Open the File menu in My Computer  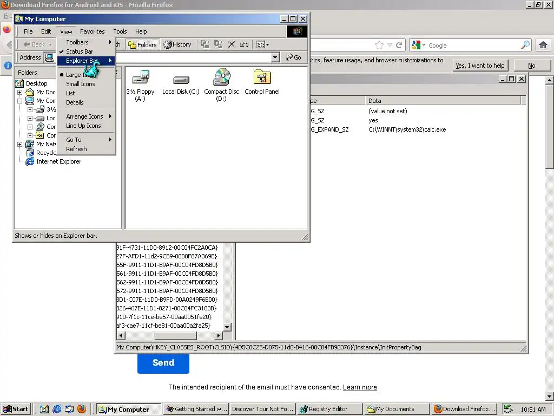tap(28, 31)
